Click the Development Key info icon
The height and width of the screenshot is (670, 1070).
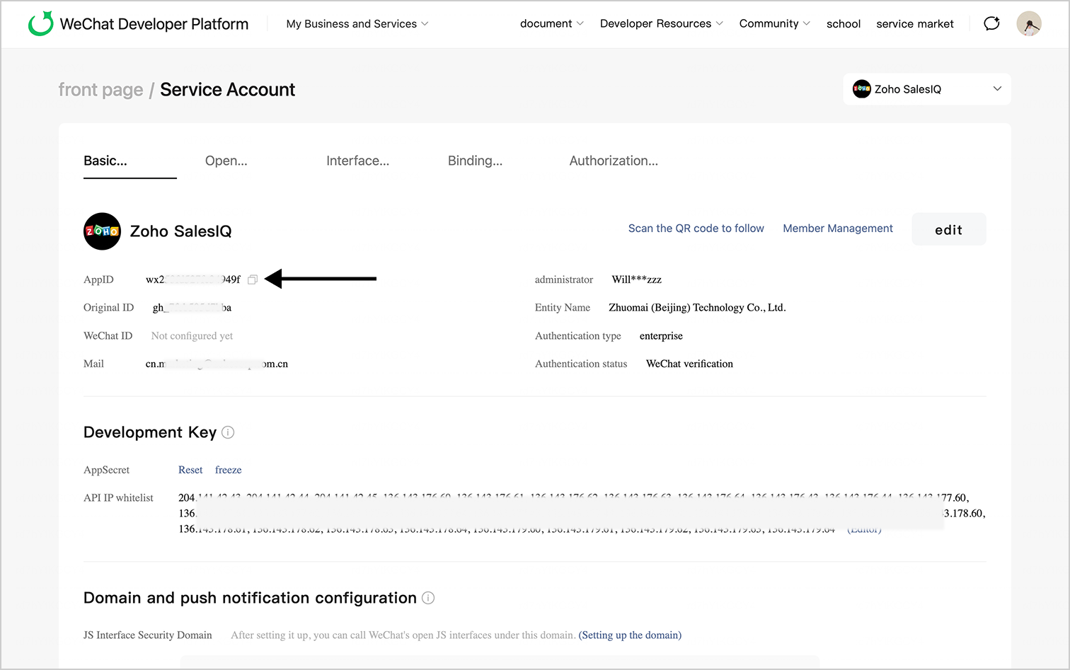(228, 432)
